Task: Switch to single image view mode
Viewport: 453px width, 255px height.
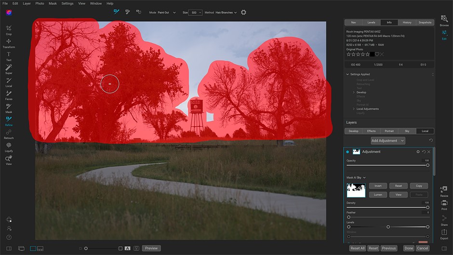Action: [x=33, y=248]
